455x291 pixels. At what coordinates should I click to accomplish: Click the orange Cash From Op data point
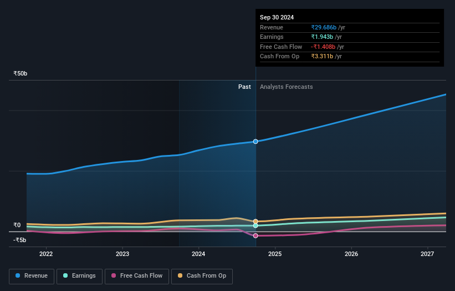[x=255, y=222]
